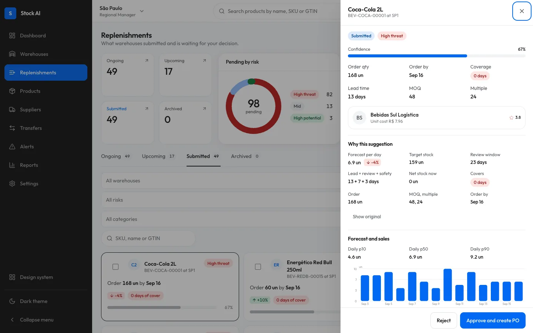Toggle Dark theme
The height and width of the screenshot is (333, 533).
[x=46, y=301]
